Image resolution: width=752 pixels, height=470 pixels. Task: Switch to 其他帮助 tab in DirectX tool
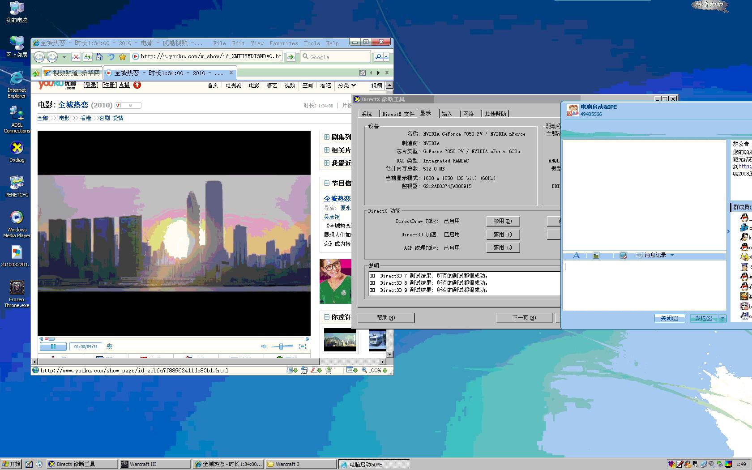(x=495, y=114)
